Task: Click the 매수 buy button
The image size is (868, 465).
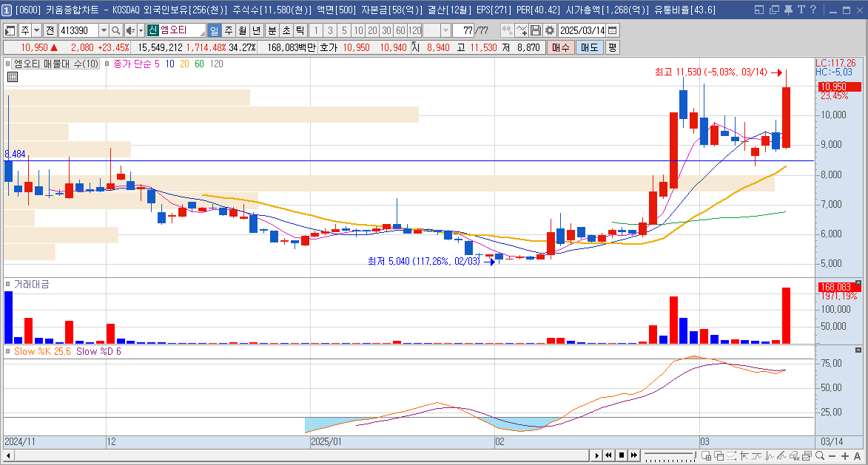Action: click(x=560, y=47)
